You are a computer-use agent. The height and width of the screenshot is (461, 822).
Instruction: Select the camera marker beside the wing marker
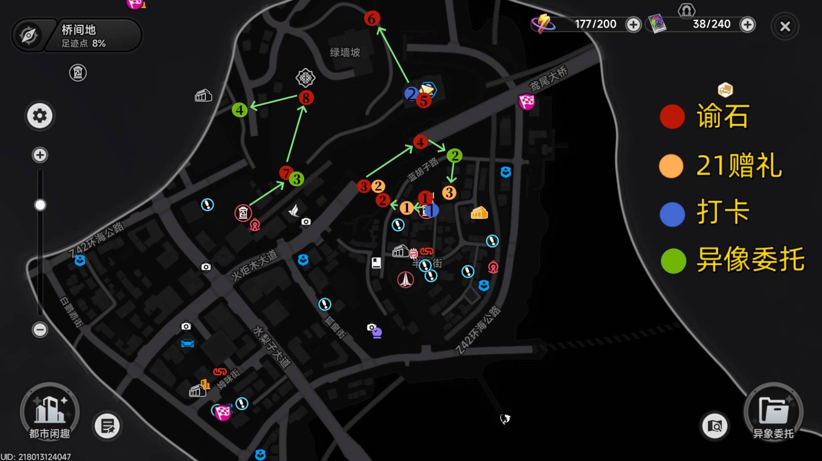click(x=306, y=222)
